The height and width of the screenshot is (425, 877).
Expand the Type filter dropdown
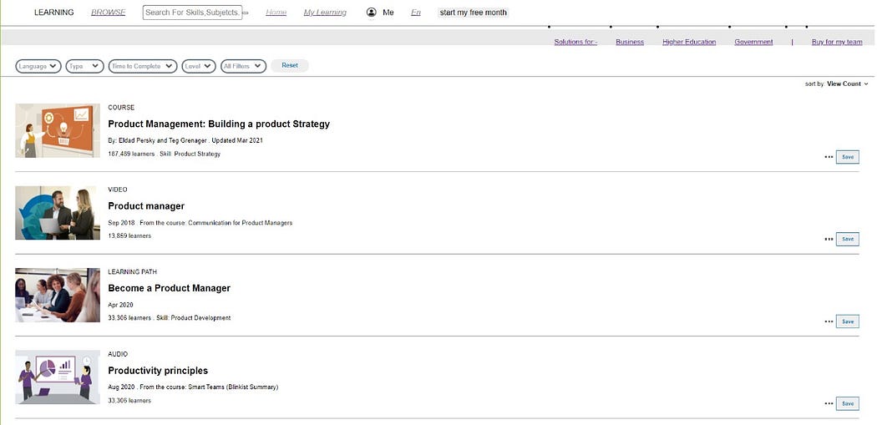pos(85,66)
